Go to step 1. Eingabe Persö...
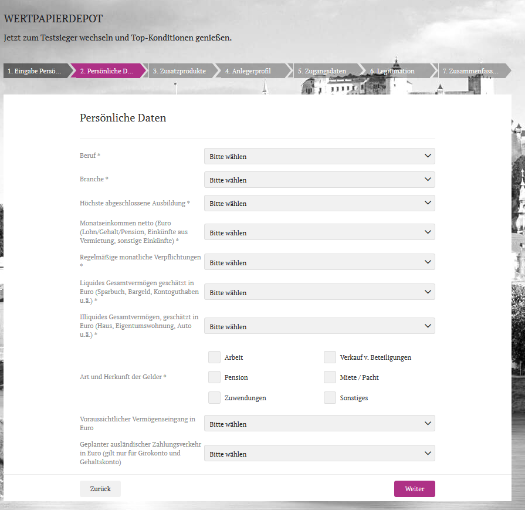525x510 pixels. point(33,70)
